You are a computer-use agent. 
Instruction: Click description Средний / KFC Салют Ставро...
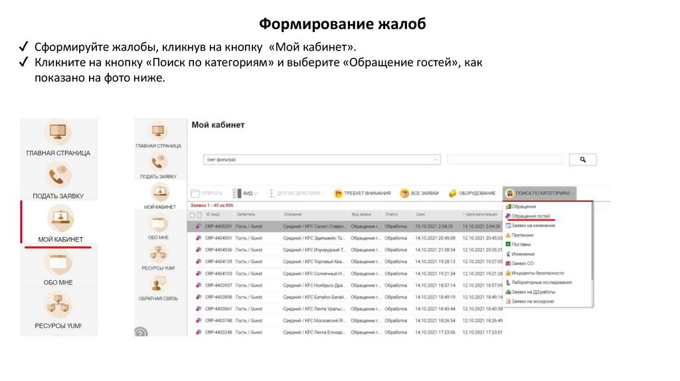[x=315, y=226]
